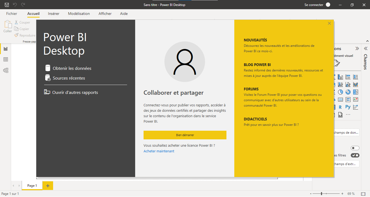Click the Redo arrow icon
The image size is (370, 197).
[23, 5]
